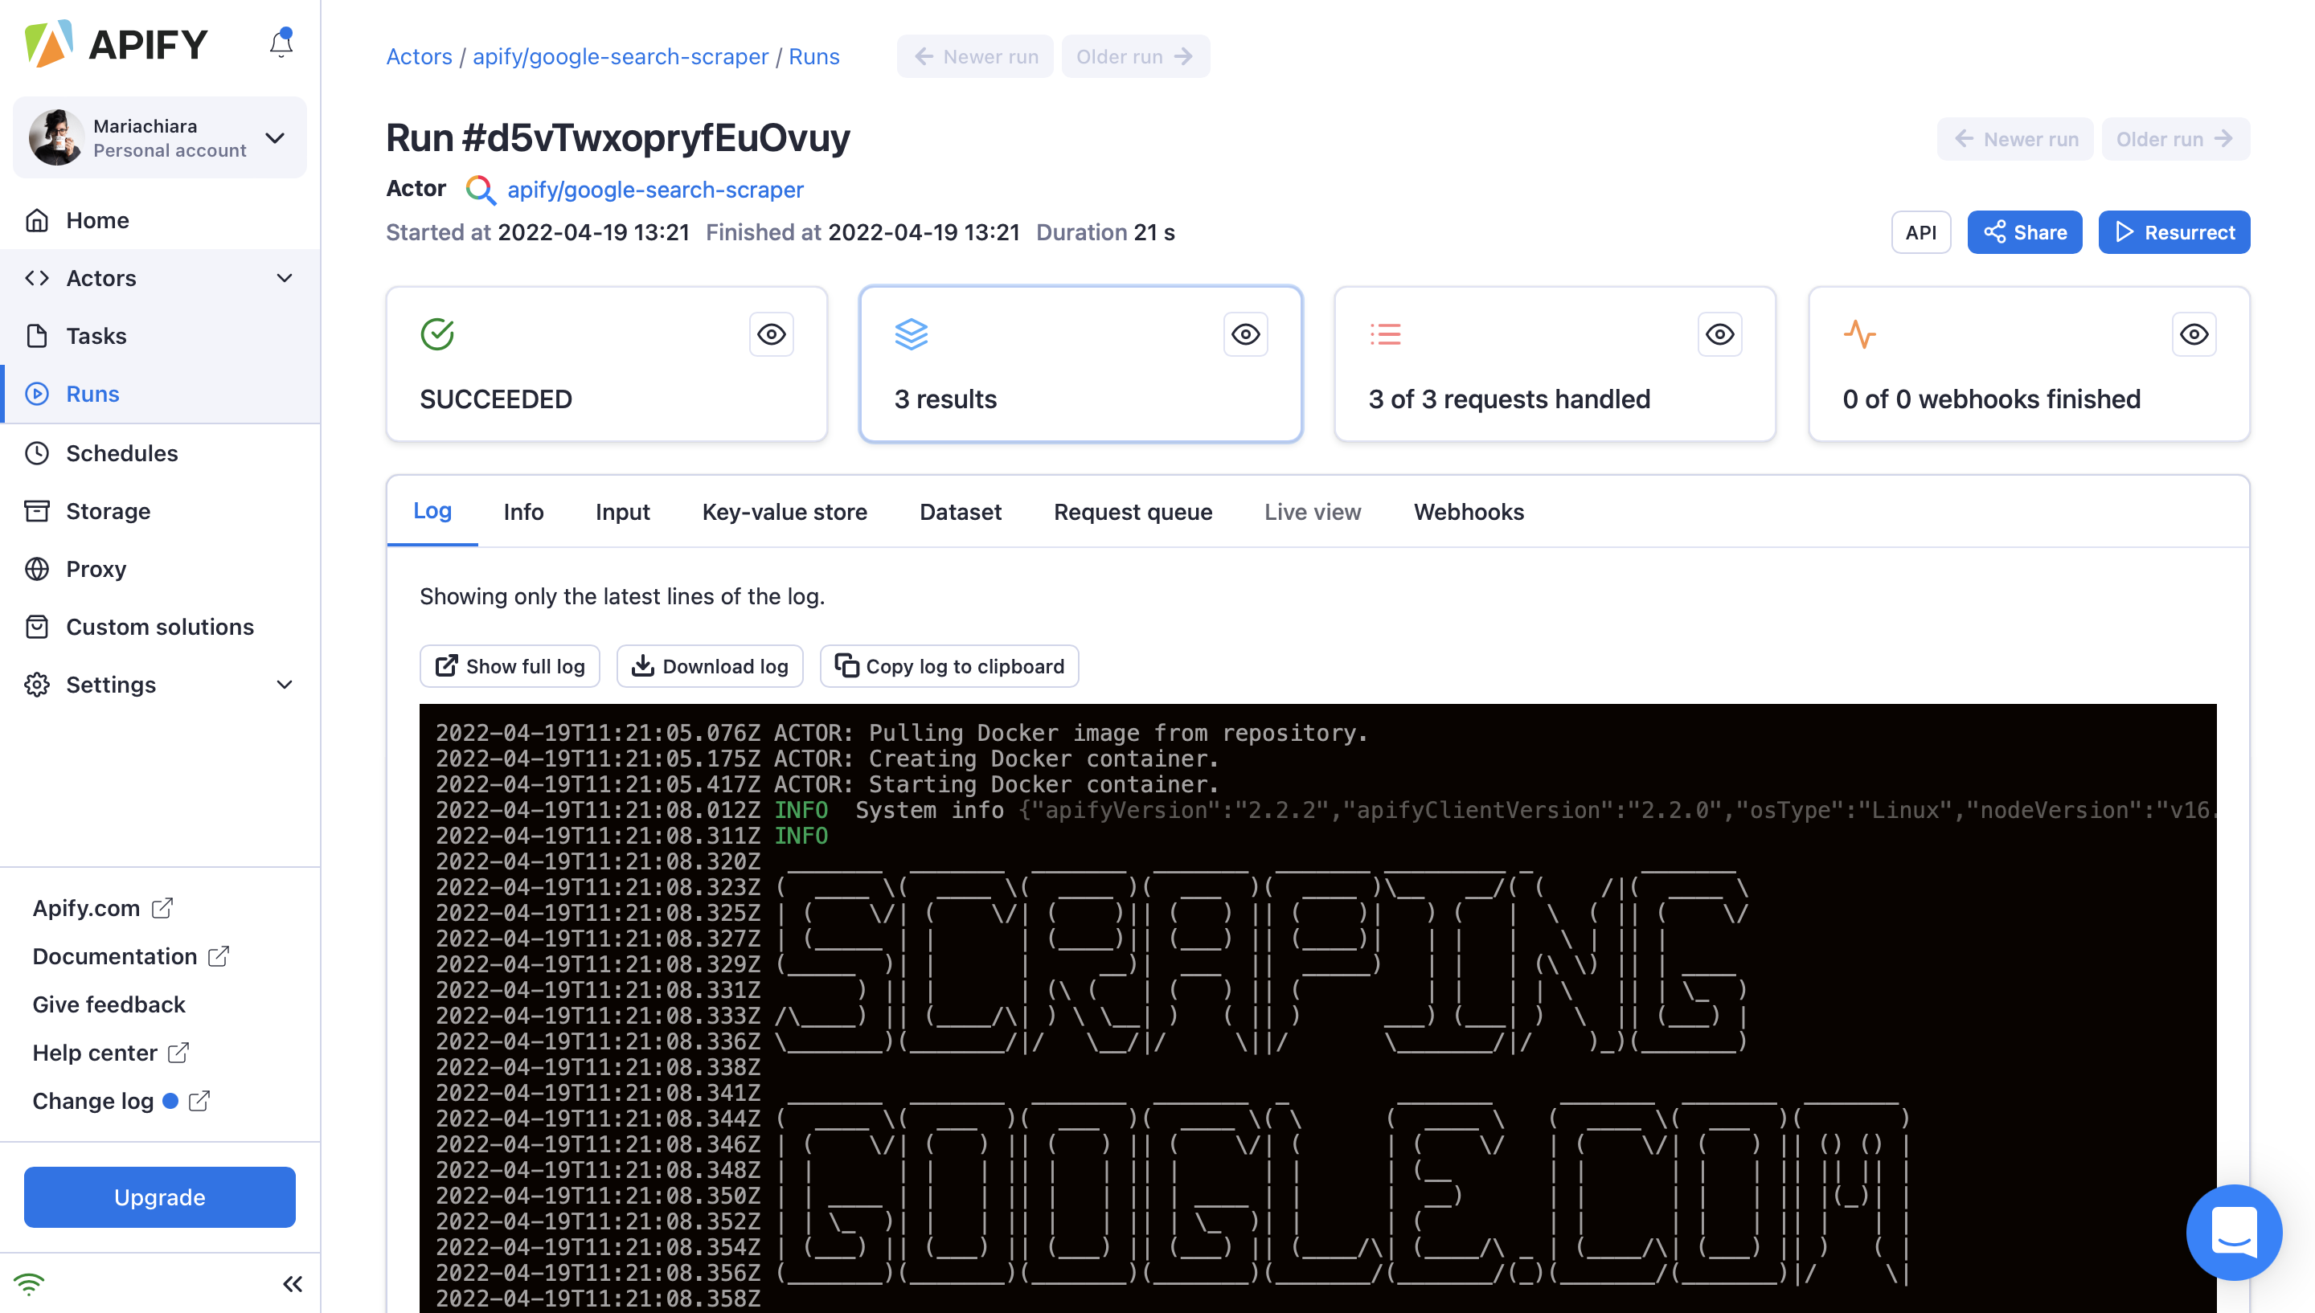Click the requests handled list icon
The image size is (2315, 1313).
click(x=1385, y=334)
